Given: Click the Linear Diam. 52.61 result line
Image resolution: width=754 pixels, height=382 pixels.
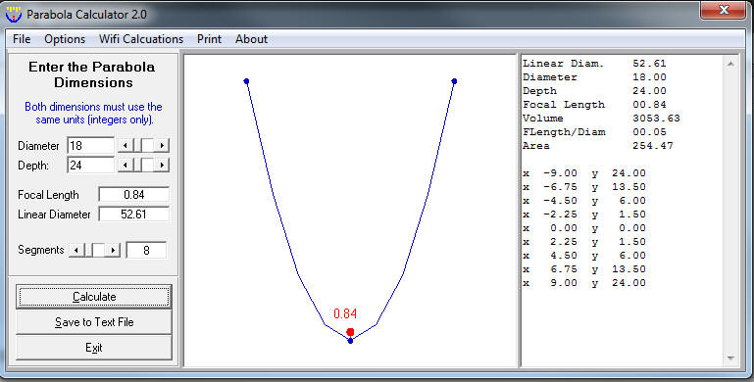Looking at the screenshot, I should (594, 64).
